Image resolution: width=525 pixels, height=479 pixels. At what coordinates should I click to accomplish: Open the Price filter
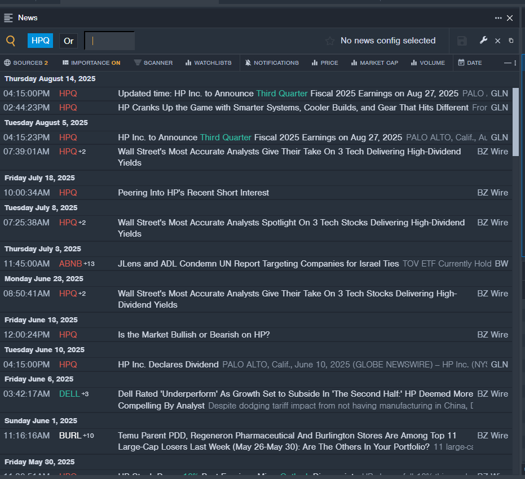click(325, 63)
